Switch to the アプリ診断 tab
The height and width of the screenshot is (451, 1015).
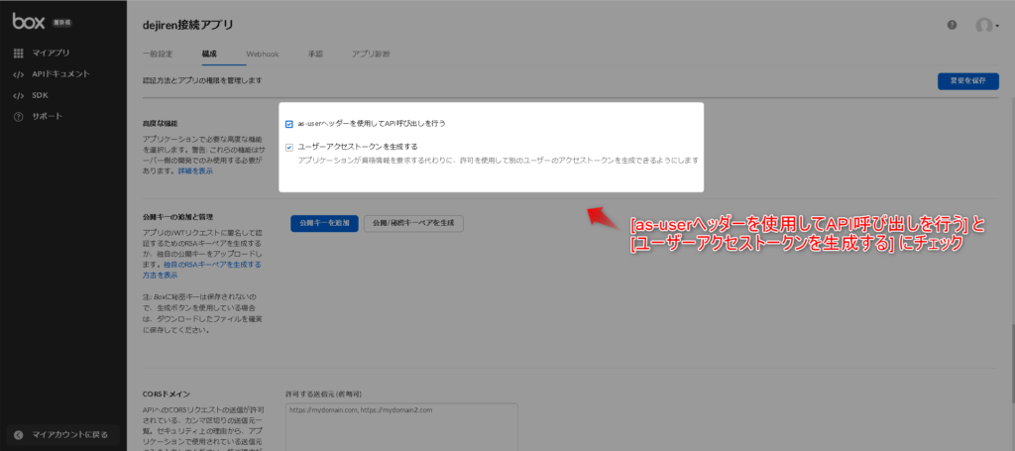point(371,55)
